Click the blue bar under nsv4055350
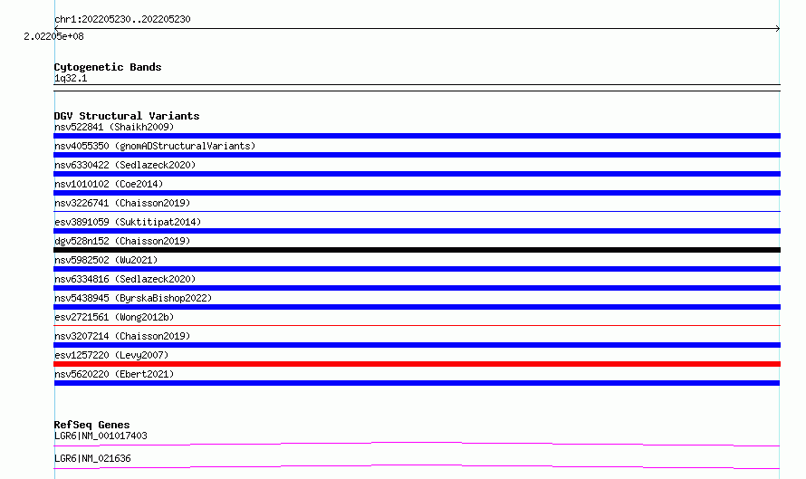 [417, 155]
